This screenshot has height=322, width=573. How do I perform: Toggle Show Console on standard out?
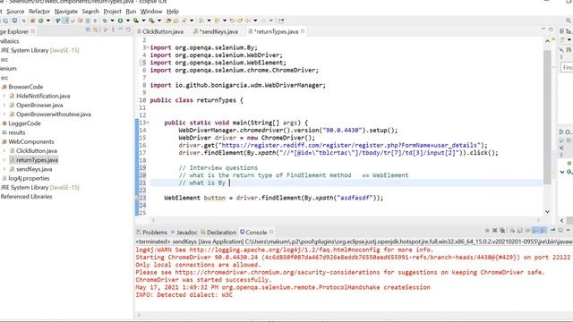point(535,231)
